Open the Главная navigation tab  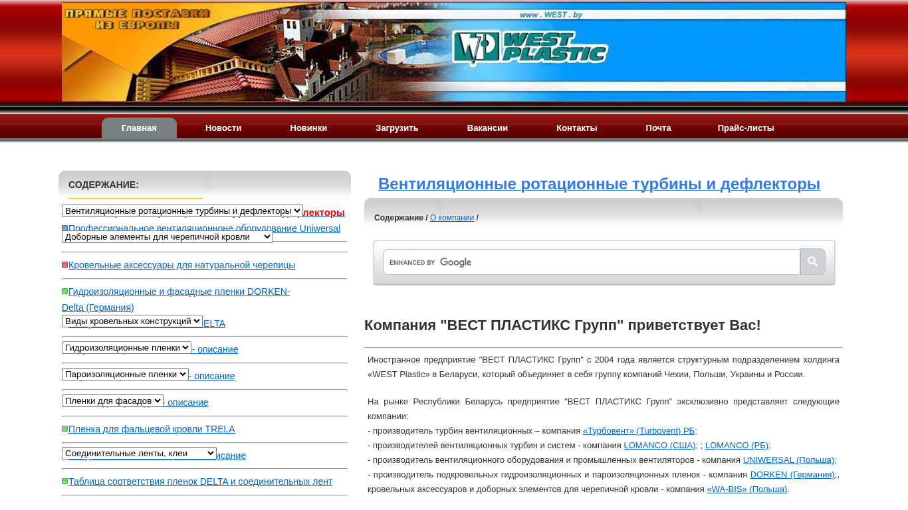[x=139, y=128]
